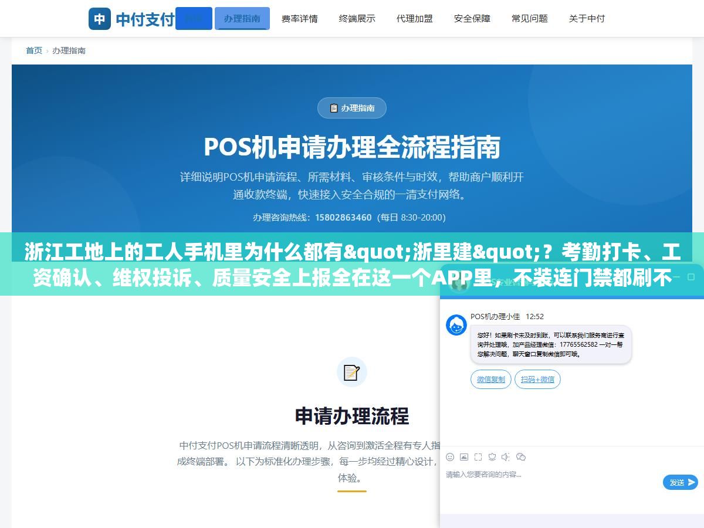Click the notepad icon above 申请办理流程
704x528 pixels.
(x=351, y=372)
